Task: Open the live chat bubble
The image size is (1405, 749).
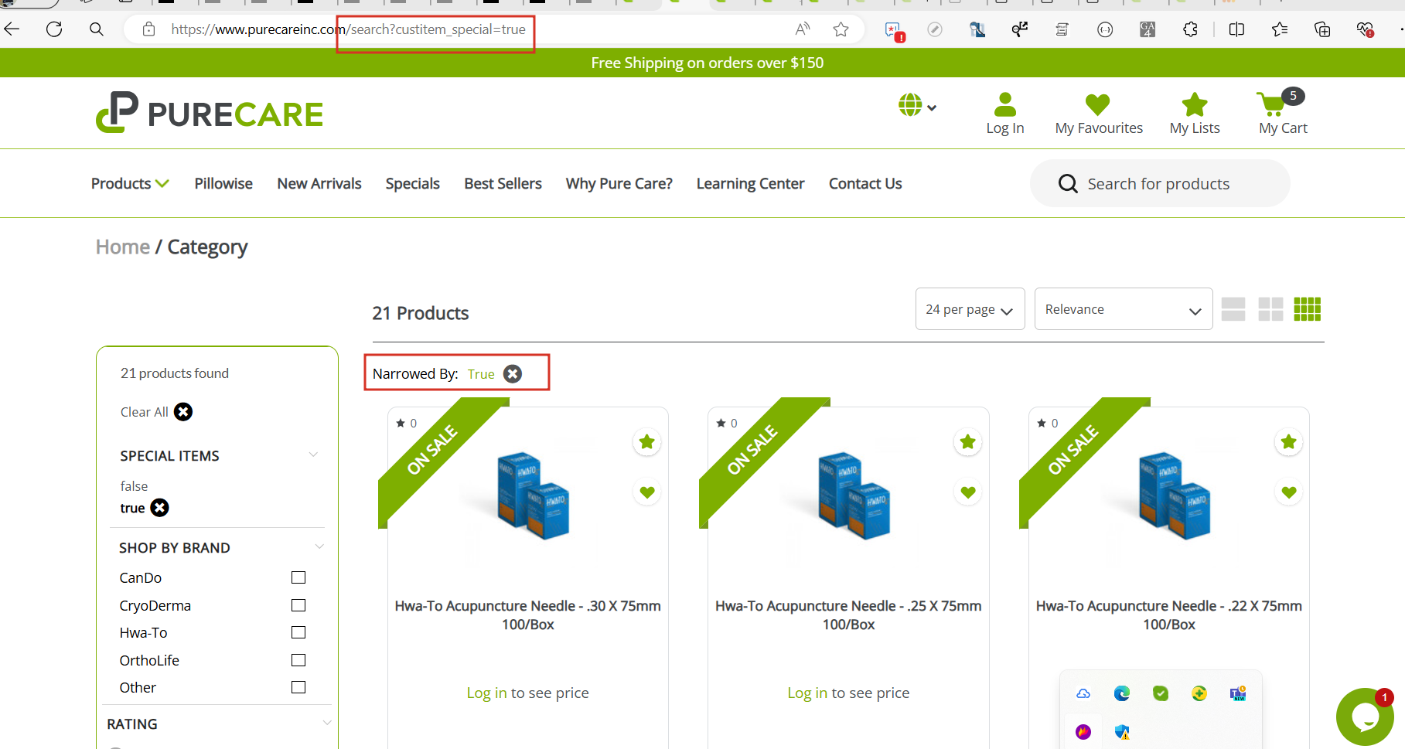Action: [x=1365, y=717]
